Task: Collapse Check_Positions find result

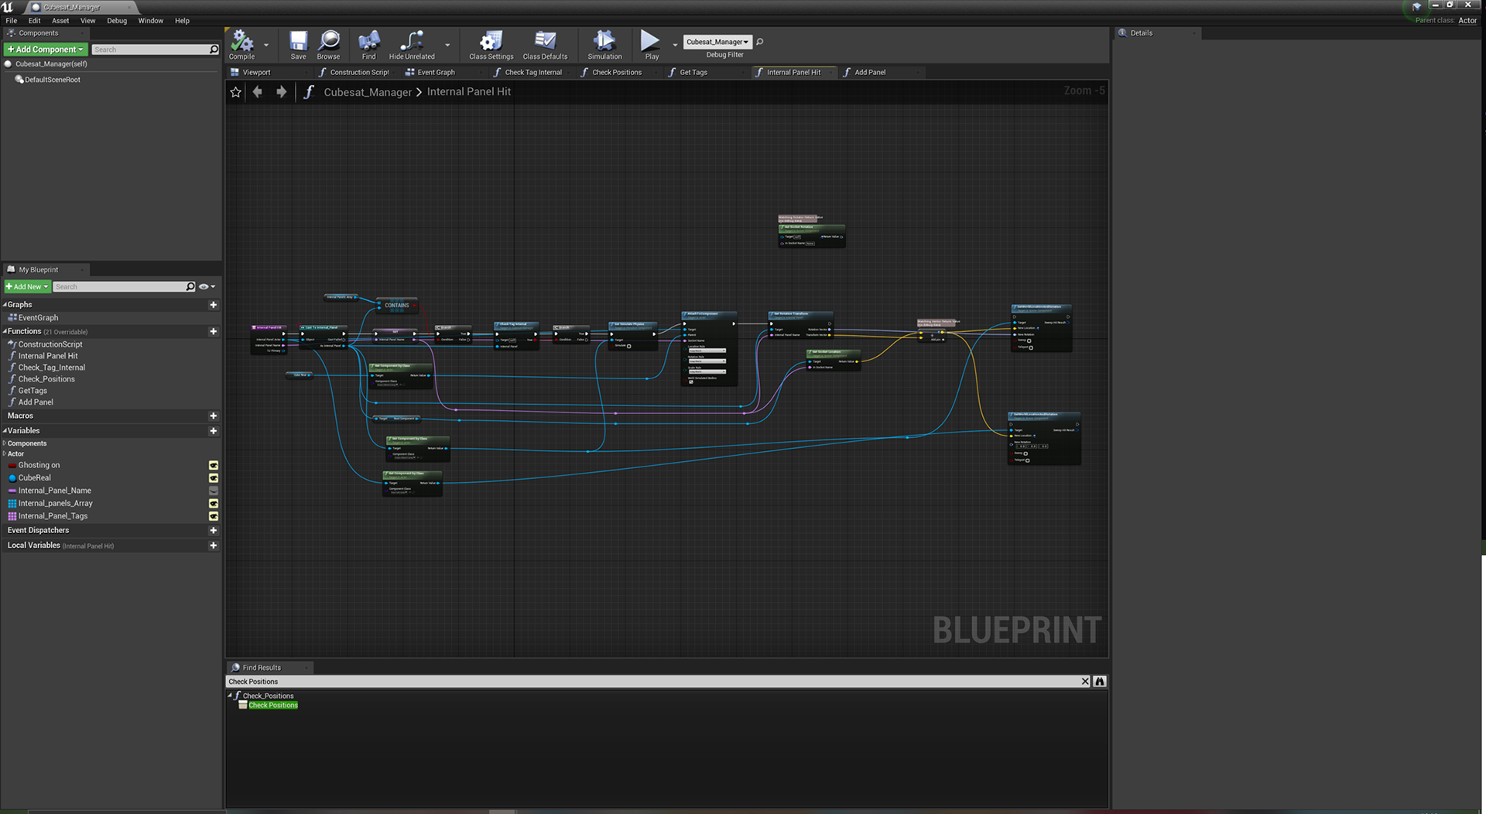Action: [x=231, y=696]
